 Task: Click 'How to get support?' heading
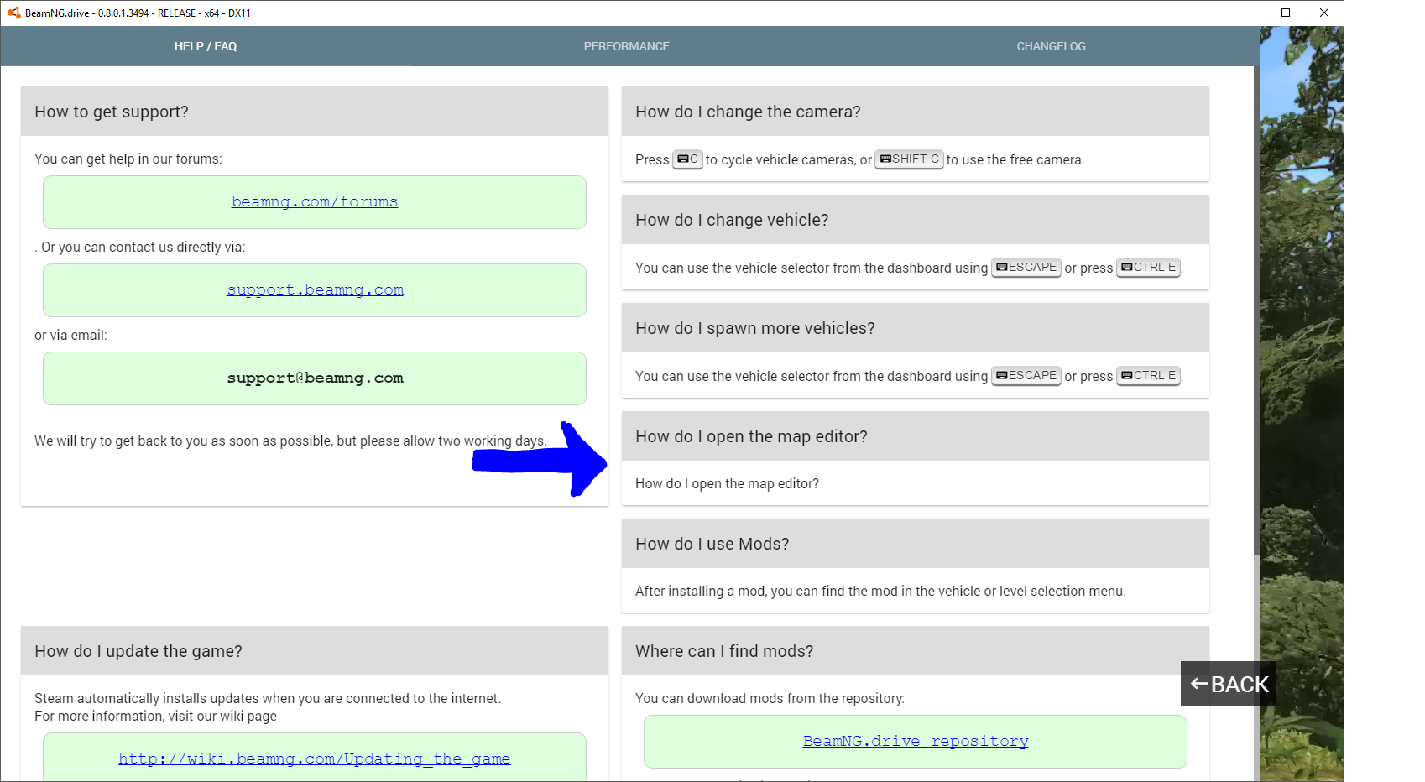tap(112, 112)
